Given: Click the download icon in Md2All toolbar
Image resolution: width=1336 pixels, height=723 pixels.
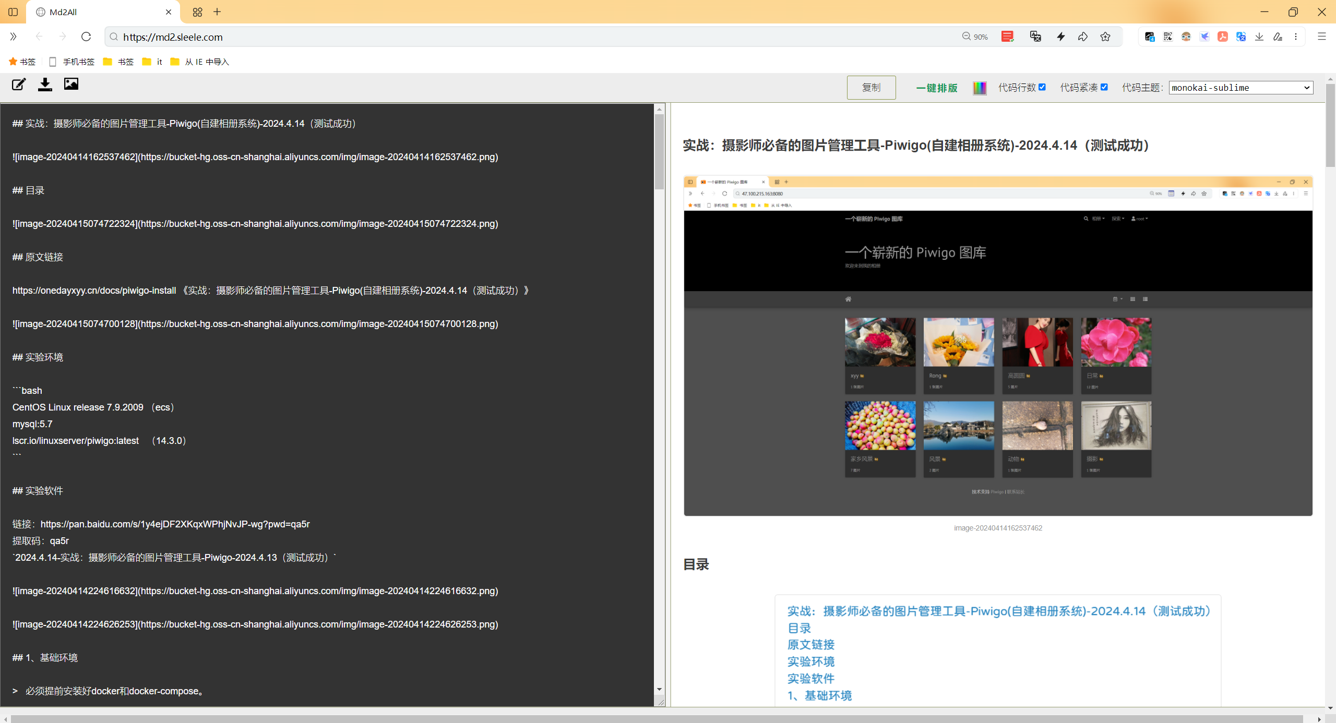Looking at the screenshot, I should pos(45,85).
